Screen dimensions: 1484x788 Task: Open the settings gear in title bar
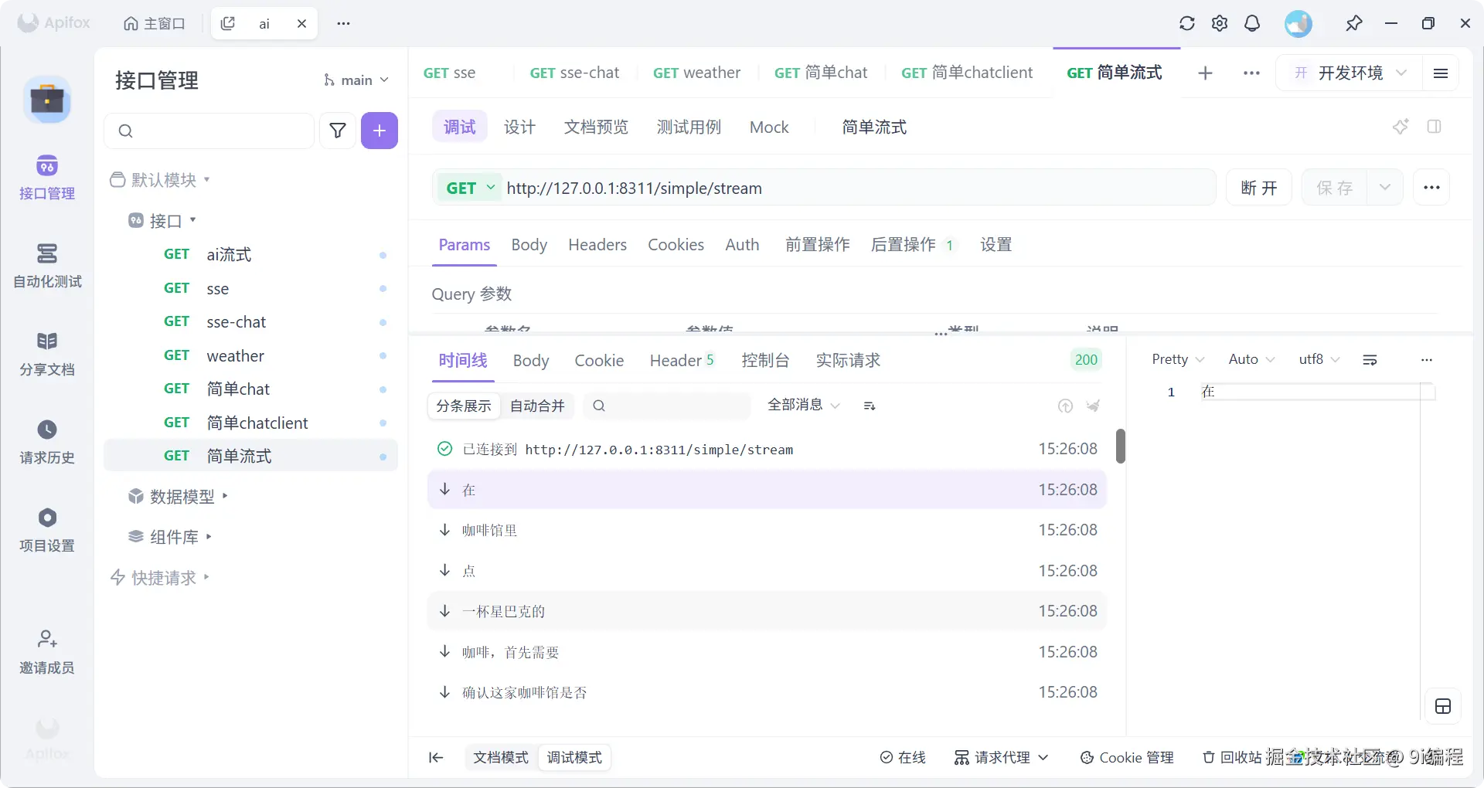coord(1220,23)
